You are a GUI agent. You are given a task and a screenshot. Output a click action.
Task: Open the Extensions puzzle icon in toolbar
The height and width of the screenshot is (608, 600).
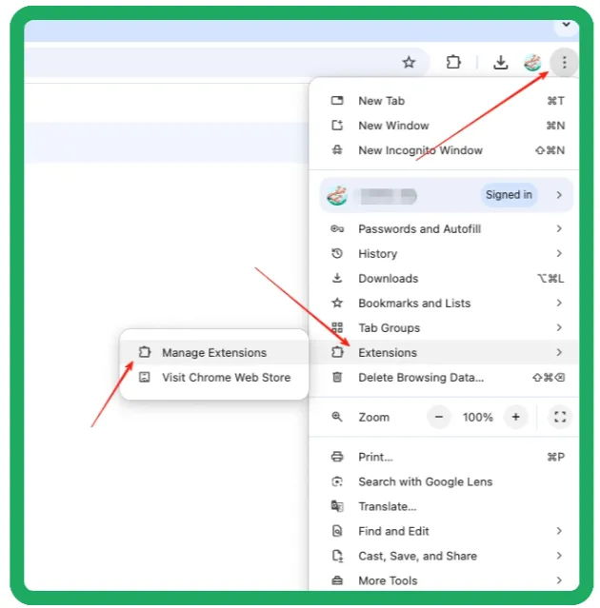[453, 63]
